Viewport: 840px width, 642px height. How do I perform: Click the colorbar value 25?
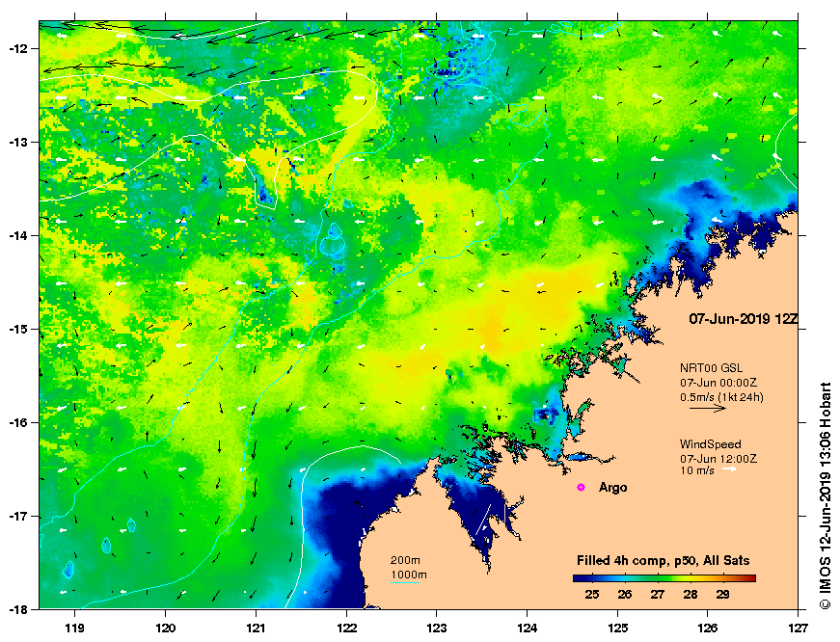pyautogui.click(x=591, y=595)
